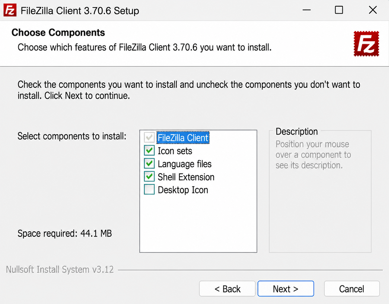The image size is (389, 304).
Task: Uncheck the Icon sets checkbox
Action: point(149,150)
